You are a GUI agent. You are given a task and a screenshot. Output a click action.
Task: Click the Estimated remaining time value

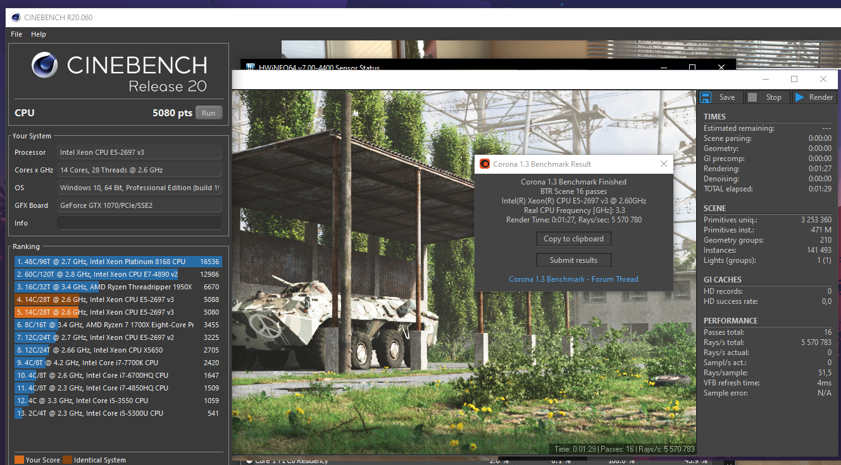click(826, 128)
